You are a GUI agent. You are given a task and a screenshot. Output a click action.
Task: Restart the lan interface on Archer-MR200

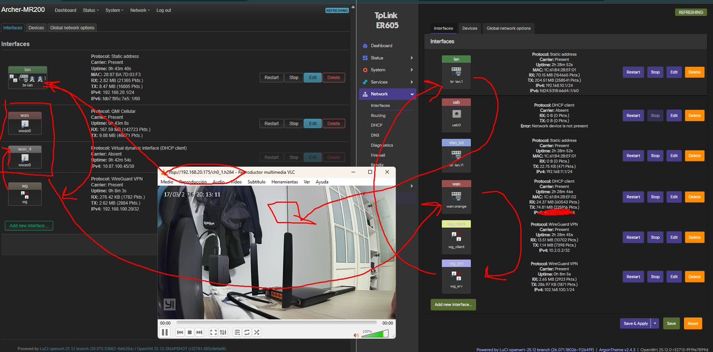pyautogui.click(x=272, y=78)
